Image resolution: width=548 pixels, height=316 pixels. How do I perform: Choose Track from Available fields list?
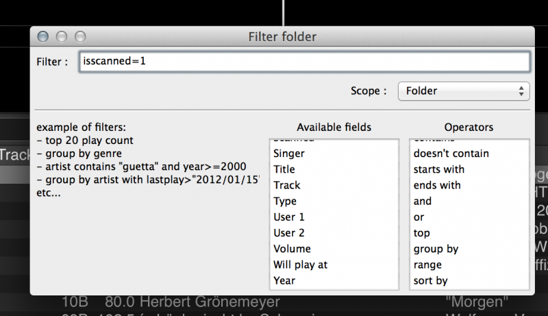pyautogui.click(x=286, y=185)
